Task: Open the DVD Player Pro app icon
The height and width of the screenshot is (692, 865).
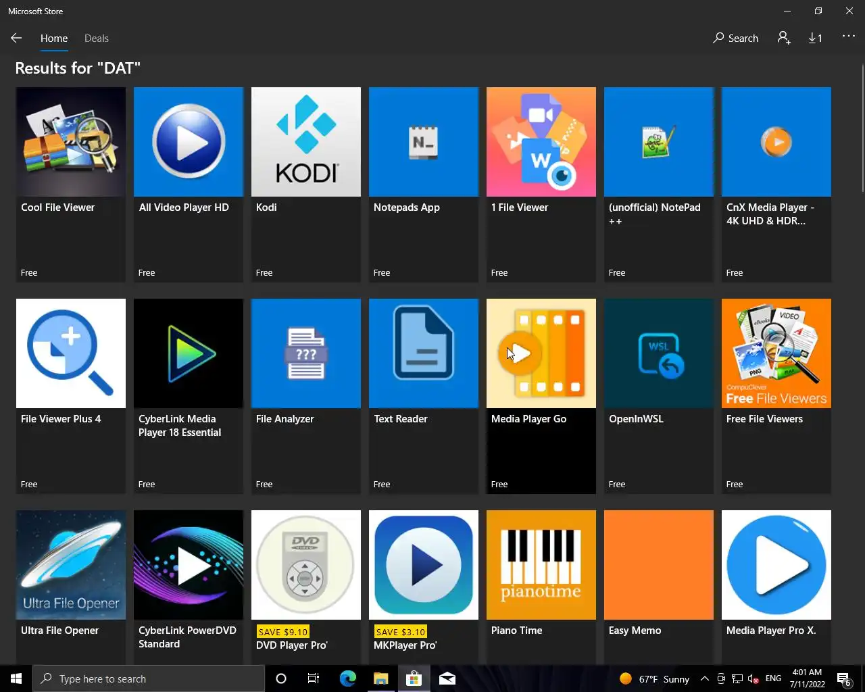Action: click(306, 565)
